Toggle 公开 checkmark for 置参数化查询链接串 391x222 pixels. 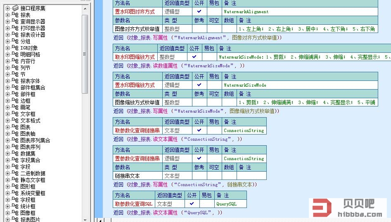tap(199, 158)
